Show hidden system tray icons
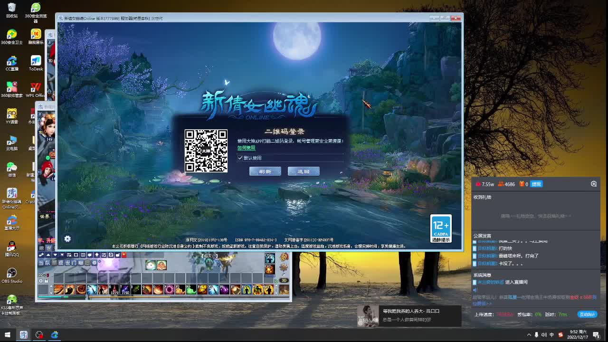The height and width of the screenshot is (342, 608). coord(529,334)
